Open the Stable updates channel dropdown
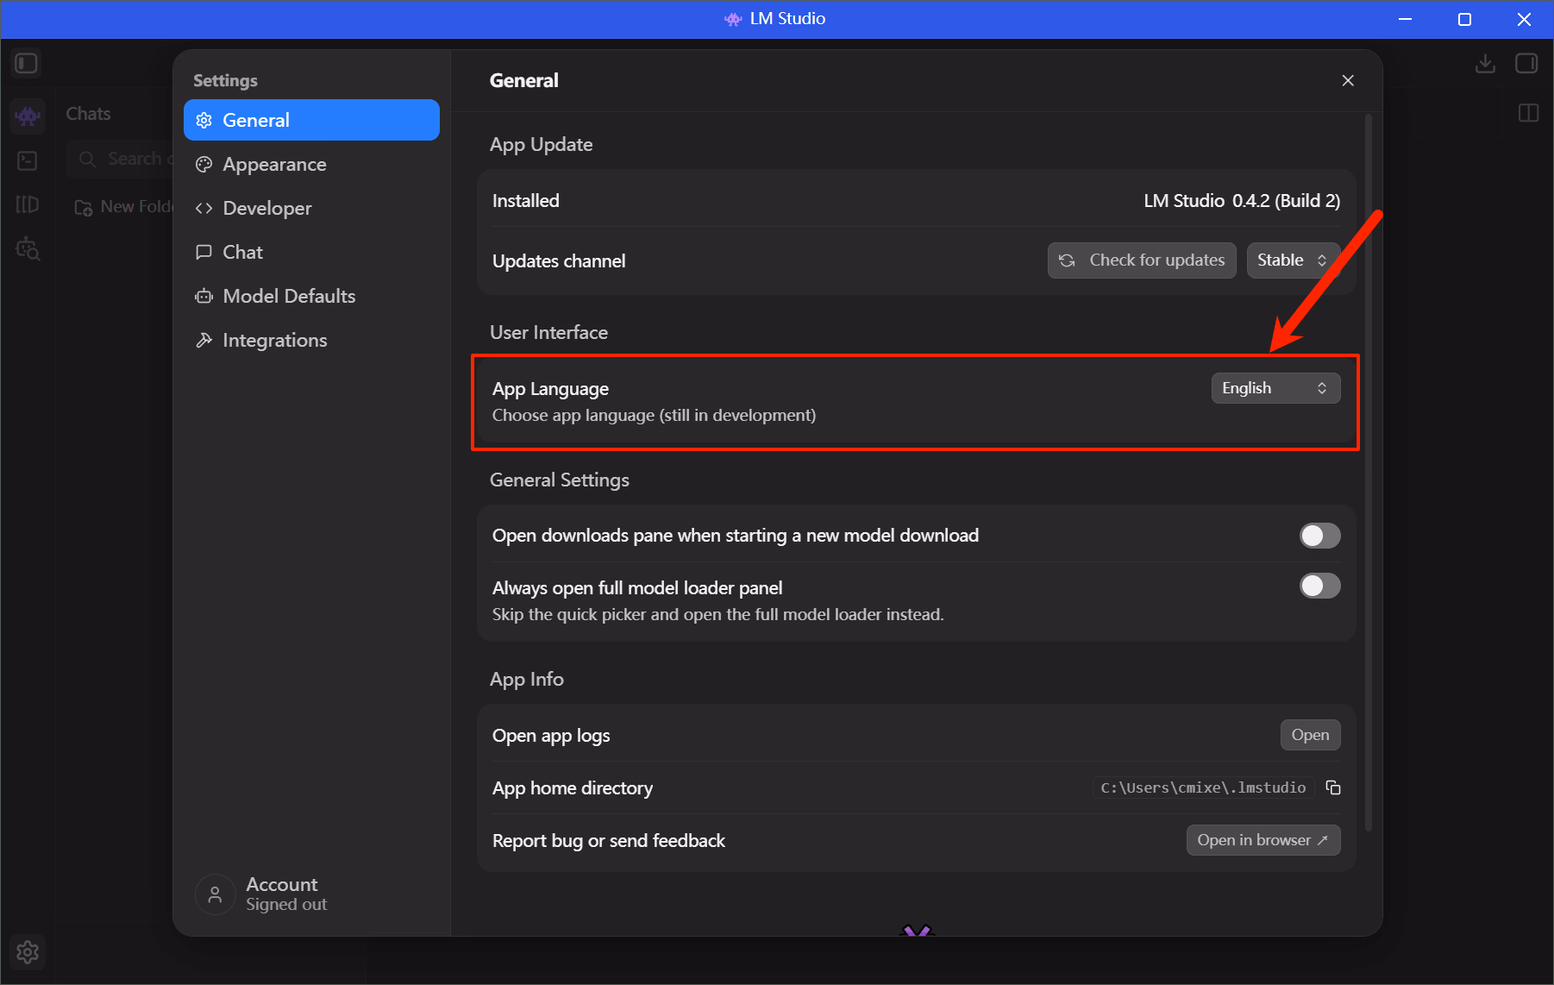This screenshot has width=1554, height=985. tap(1294, 260)
